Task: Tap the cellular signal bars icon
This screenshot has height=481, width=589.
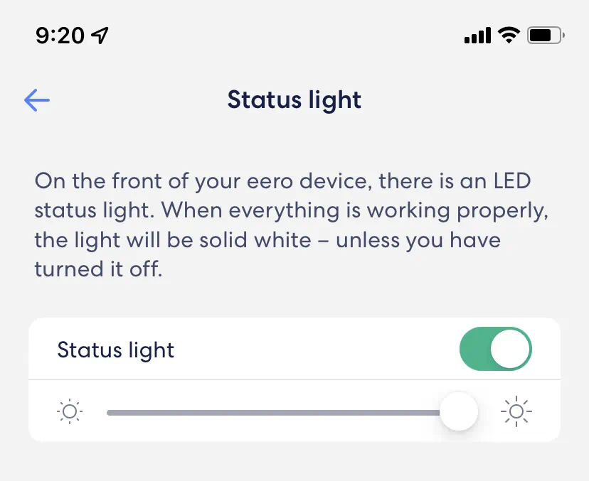Action: click(x=477, y=36)
